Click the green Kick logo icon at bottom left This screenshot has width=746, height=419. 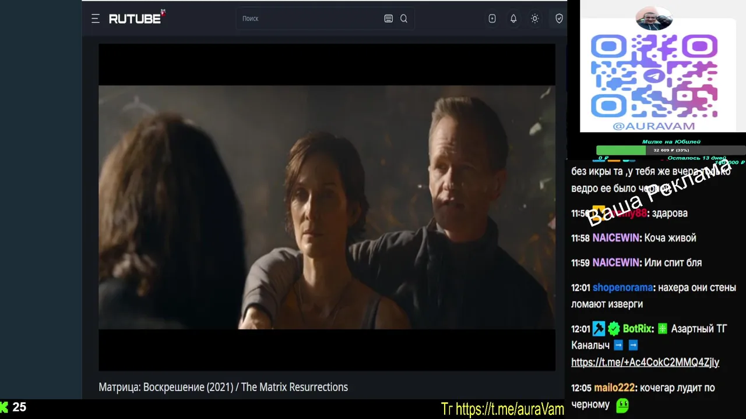(4, 407)
